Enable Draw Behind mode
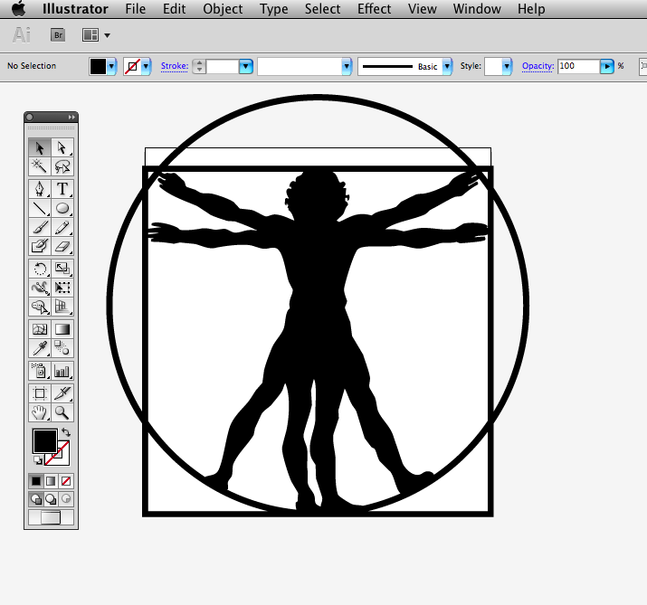This screenshot has width=647, height=605. [x=51, y=499]
